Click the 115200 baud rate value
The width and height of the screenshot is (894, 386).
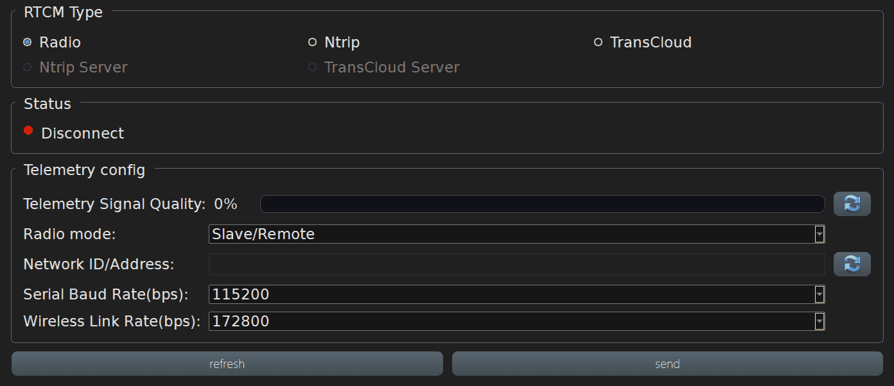point(241,295)
